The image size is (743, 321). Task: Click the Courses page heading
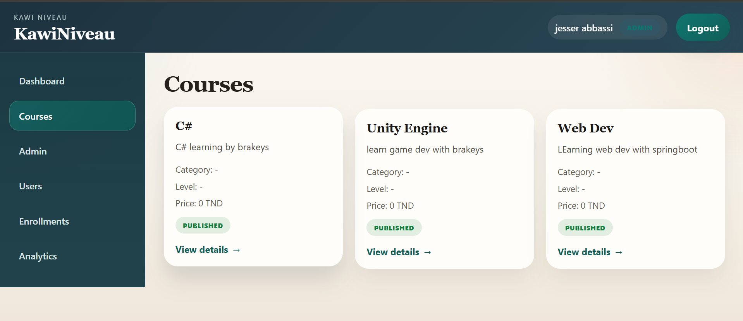point(209,84)
